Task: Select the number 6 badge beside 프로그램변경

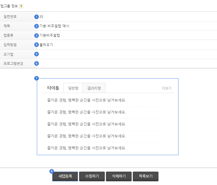Action: (x=36, y=63)
